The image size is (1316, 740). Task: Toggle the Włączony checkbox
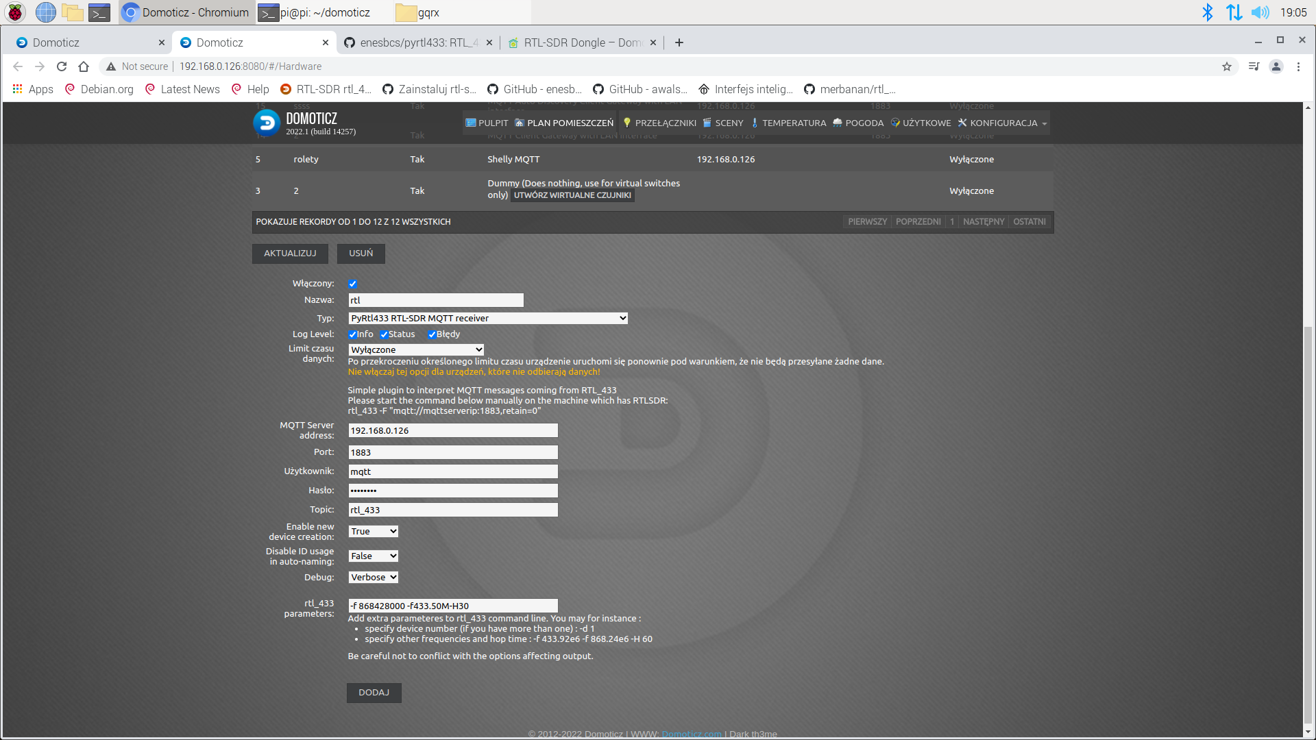coord(352,284)
